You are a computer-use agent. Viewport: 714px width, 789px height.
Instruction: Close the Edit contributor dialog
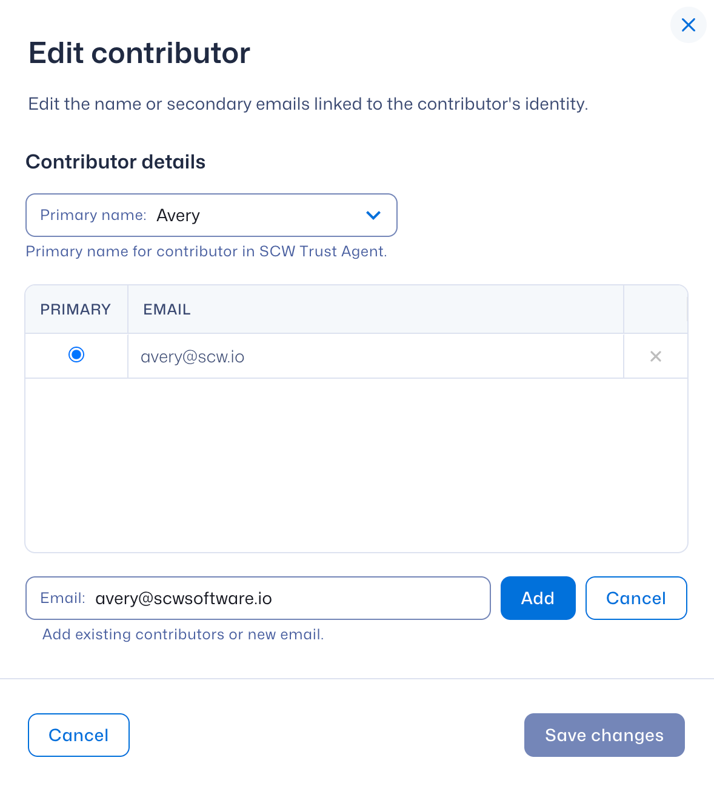click(x=688, y=25)
